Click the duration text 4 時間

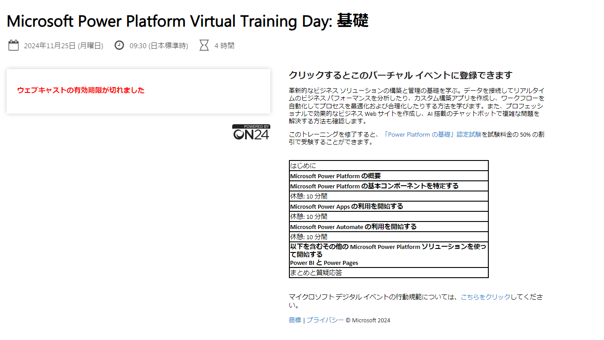pos(224,46)
